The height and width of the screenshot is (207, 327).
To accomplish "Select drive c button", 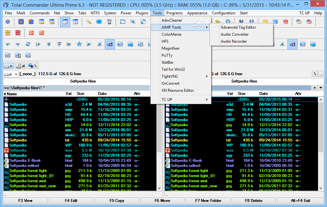I will pyautogui.click(x=9, y=66).
